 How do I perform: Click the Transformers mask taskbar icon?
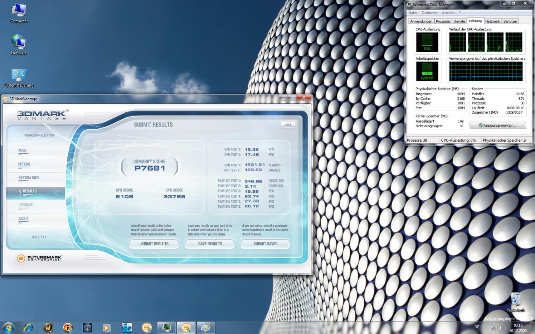(87, 327)
